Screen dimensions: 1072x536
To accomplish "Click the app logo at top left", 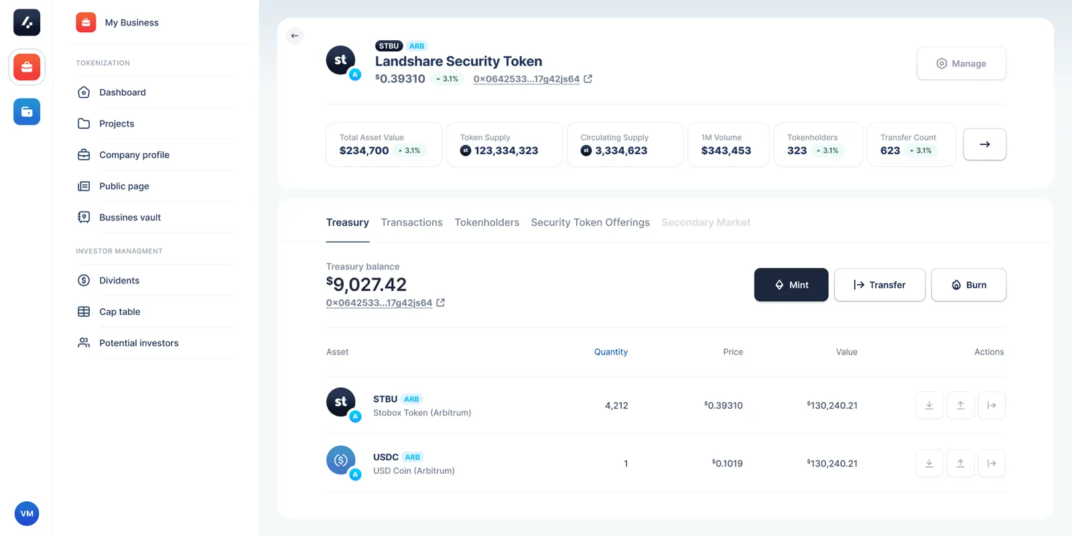I will pyautogui.click(x=27, y=22).
